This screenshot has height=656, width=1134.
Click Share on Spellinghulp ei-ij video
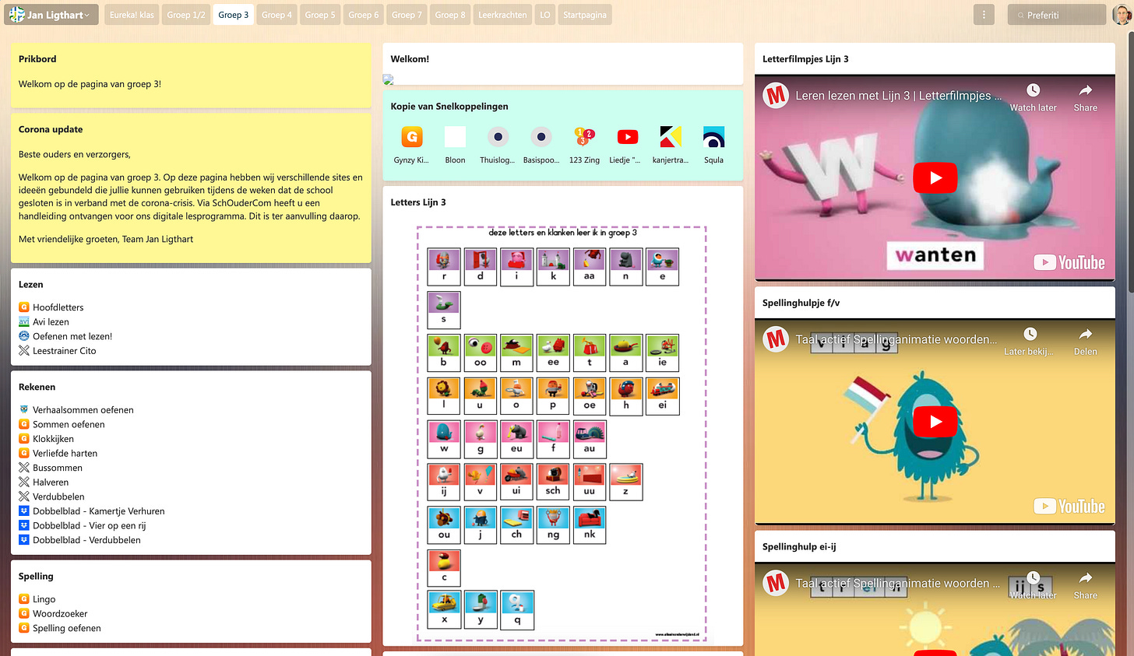[x=1085, y=585]
